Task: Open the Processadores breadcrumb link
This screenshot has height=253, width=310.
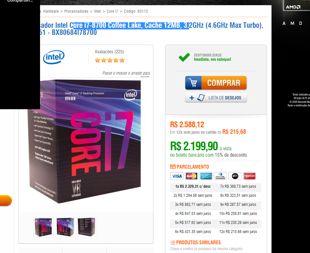Action: 76,11
